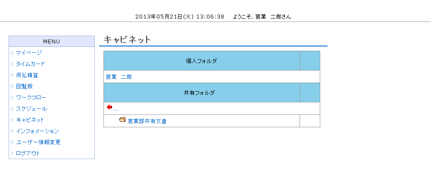Screen dimensions: 431x172
Task: Open the personal folder 営業 二郎
Action: click(x=119, y=77)
